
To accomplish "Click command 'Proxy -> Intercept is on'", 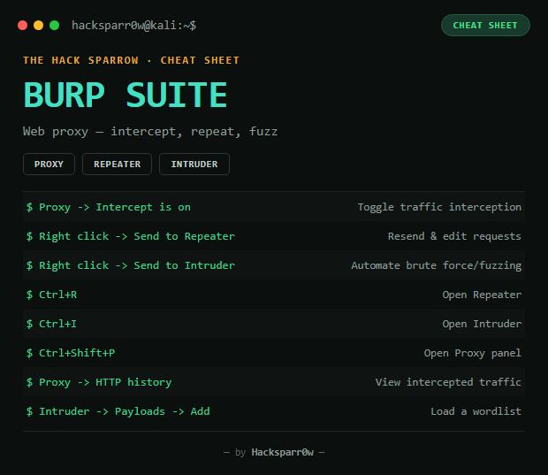I will (109, 207).
